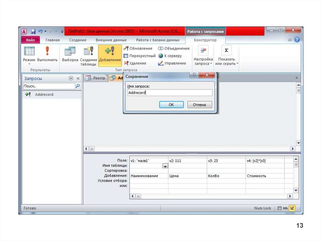The height and width of the screenshot is (241, 322).
Task: Click the horizontal scrollbar of query grid
Action: coord(211,196)
